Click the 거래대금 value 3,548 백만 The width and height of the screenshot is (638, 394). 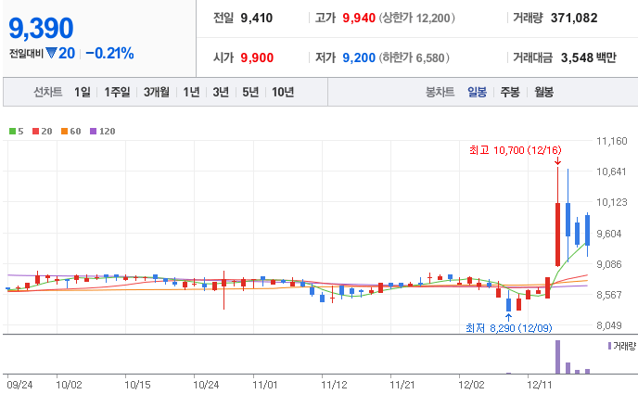coord(588,57)
